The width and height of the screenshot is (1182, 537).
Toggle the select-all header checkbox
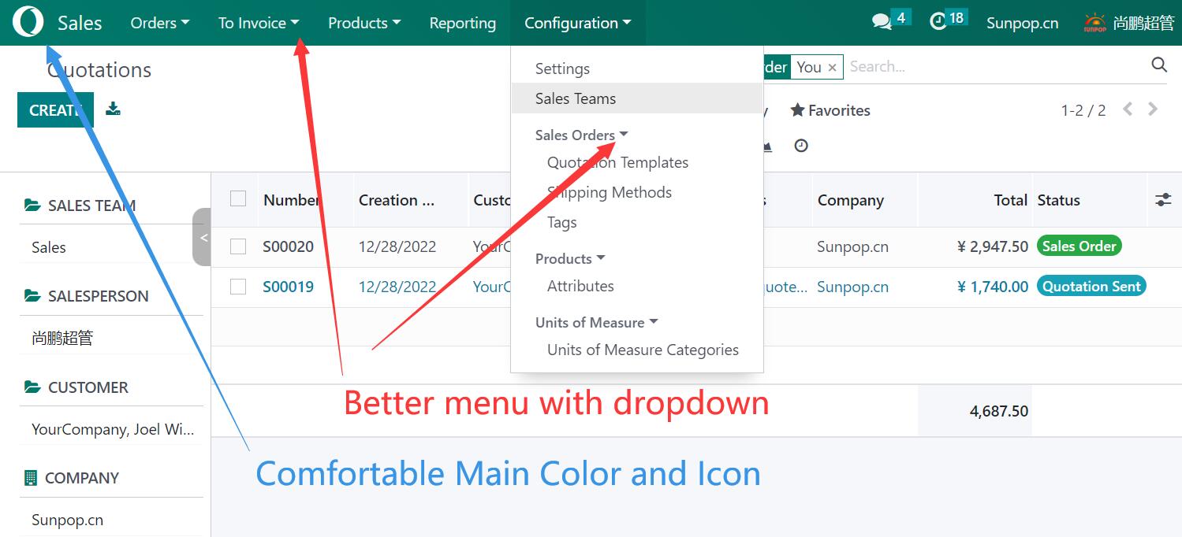pyautogui.click(x=238, y=199)
